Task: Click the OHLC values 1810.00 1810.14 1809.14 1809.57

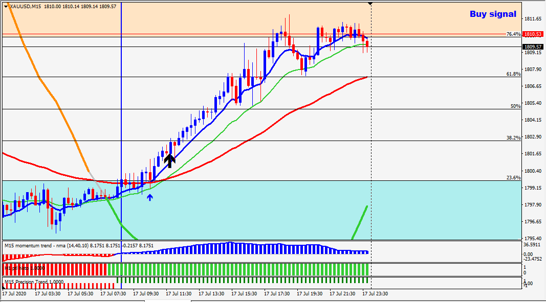Action: pyautogui.click(x=80, y=6)
